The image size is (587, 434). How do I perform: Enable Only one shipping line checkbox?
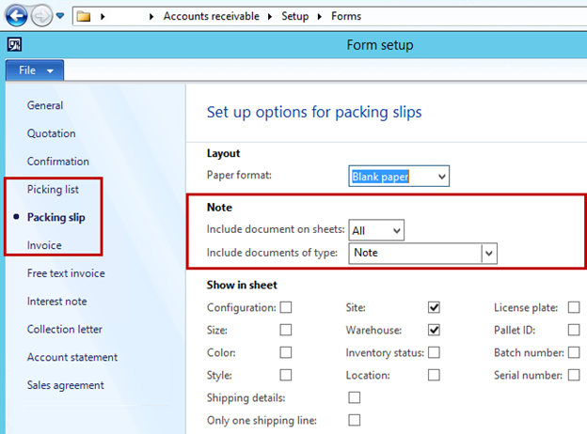354,420
